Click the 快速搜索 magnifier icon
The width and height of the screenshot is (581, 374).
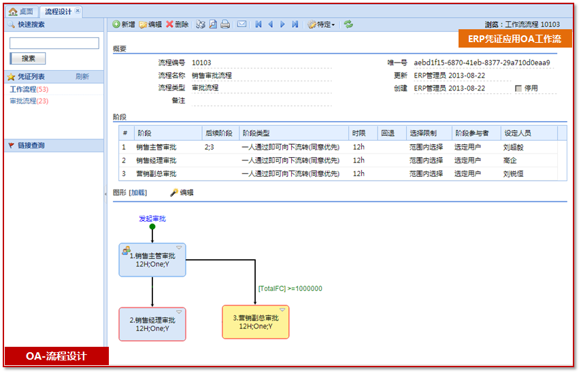[x=11, y=24]
